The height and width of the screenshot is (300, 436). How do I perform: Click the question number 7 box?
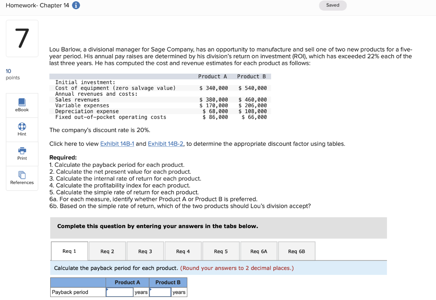pos(22,38)
